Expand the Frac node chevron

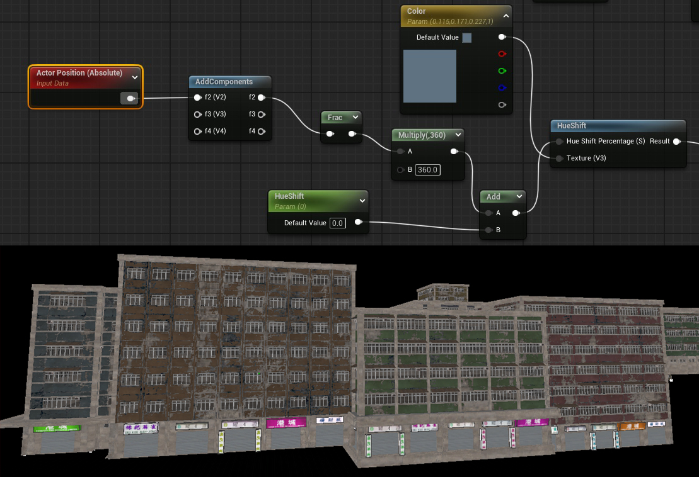tap(355, 118)
